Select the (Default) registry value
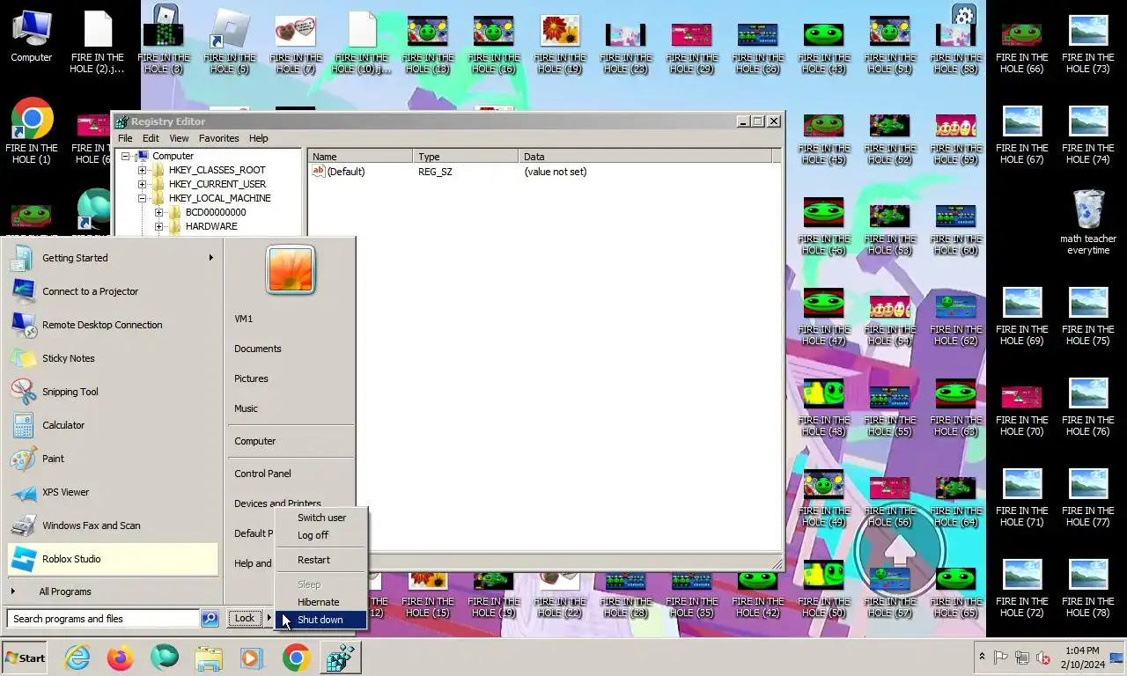1127x676 pixels. coord(345,172)
